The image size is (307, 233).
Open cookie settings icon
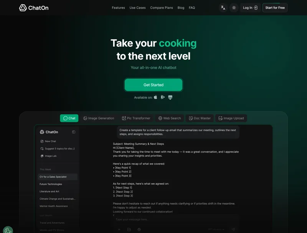pos(8,231)
